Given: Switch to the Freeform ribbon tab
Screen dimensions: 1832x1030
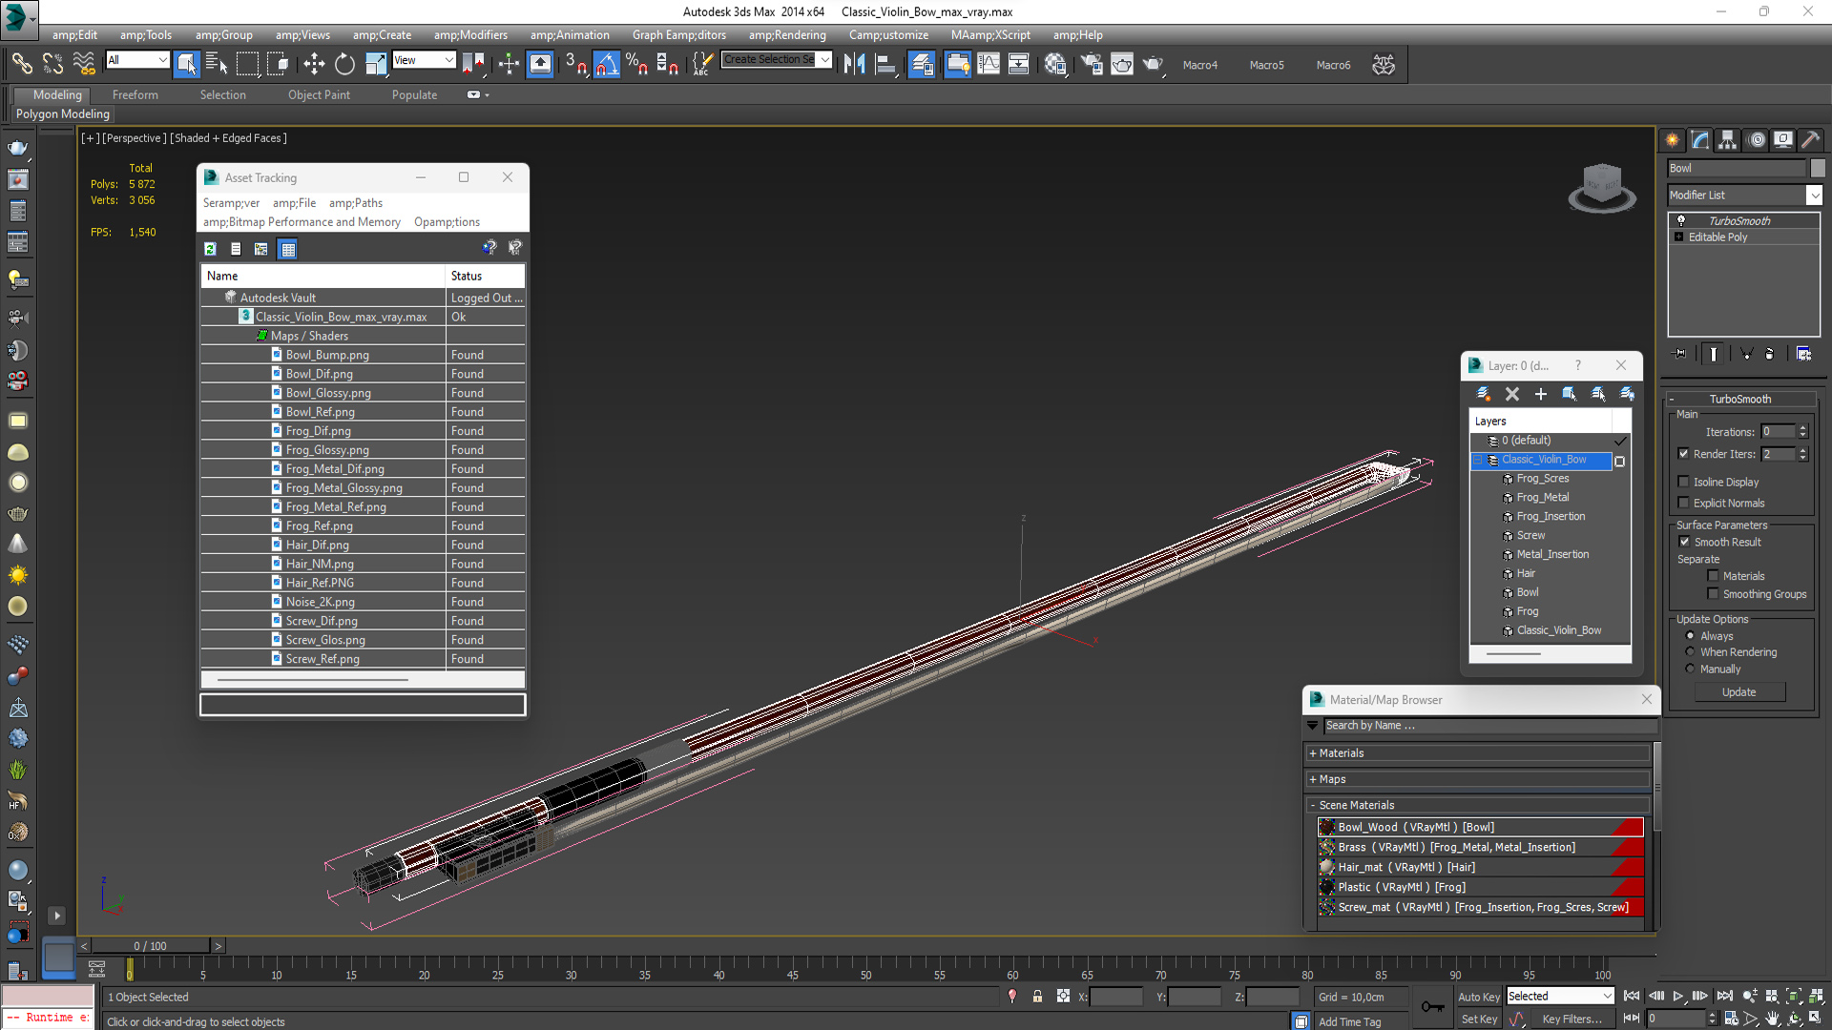Looking at the screenshot, I should [135, 94].
